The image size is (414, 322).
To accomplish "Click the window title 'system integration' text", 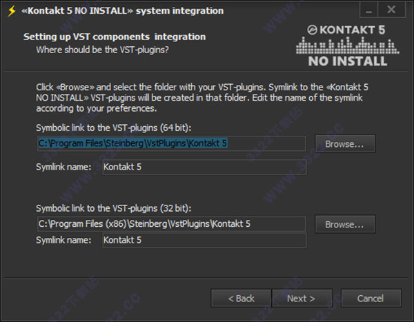I will pyautogui.click(x=179, y=11).
